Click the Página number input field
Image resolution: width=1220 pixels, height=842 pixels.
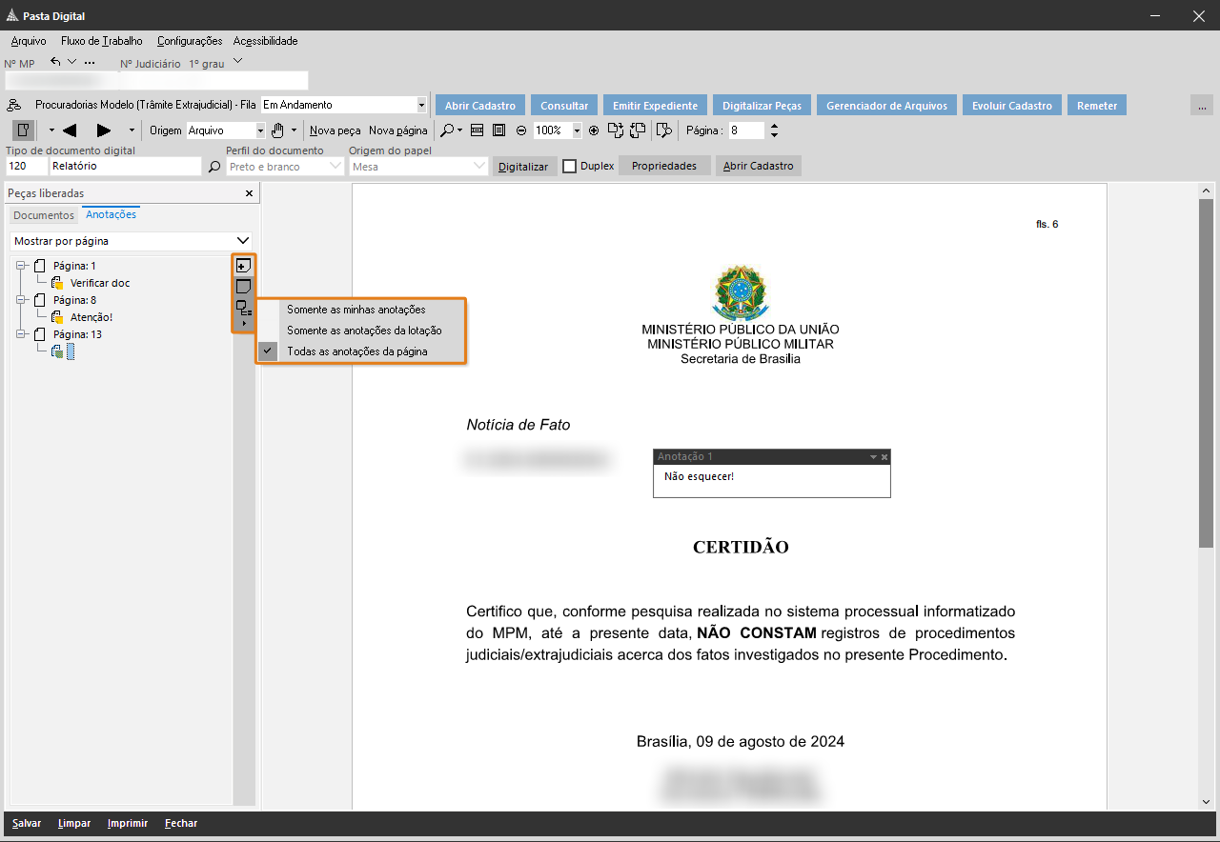(x=746, y=130)
